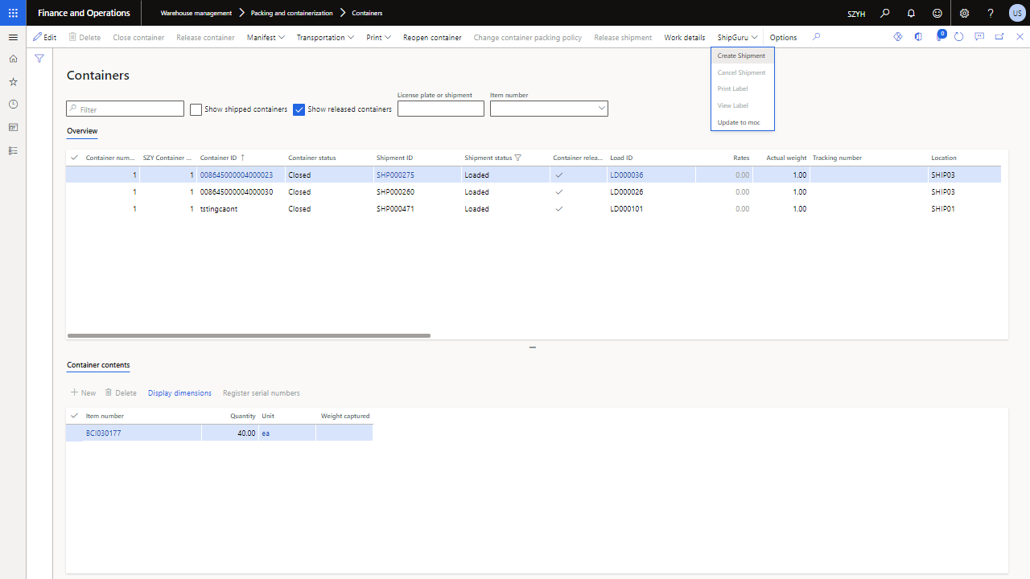Refresh the Containers page
Screen dimensions: 1030x579
pyautogui.click(x=958, y=37)
